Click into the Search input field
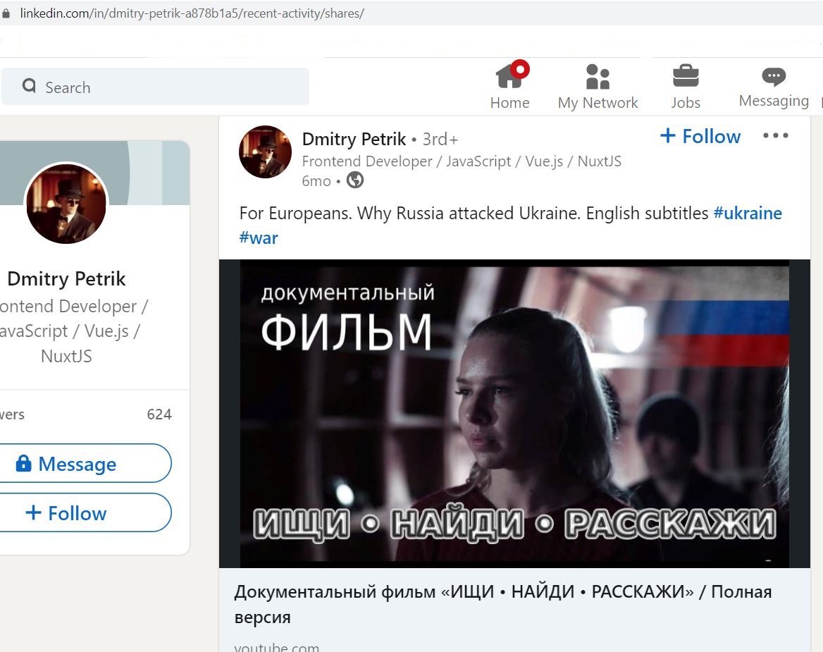Screen dimensions: 823x652 tap(155, 87)
